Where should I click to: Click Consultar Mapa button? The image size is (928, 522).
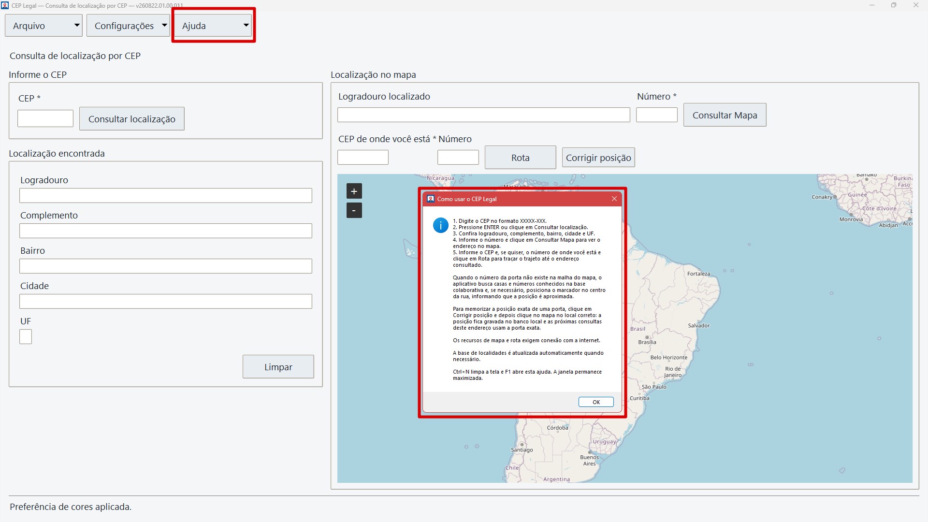[725, 115]
